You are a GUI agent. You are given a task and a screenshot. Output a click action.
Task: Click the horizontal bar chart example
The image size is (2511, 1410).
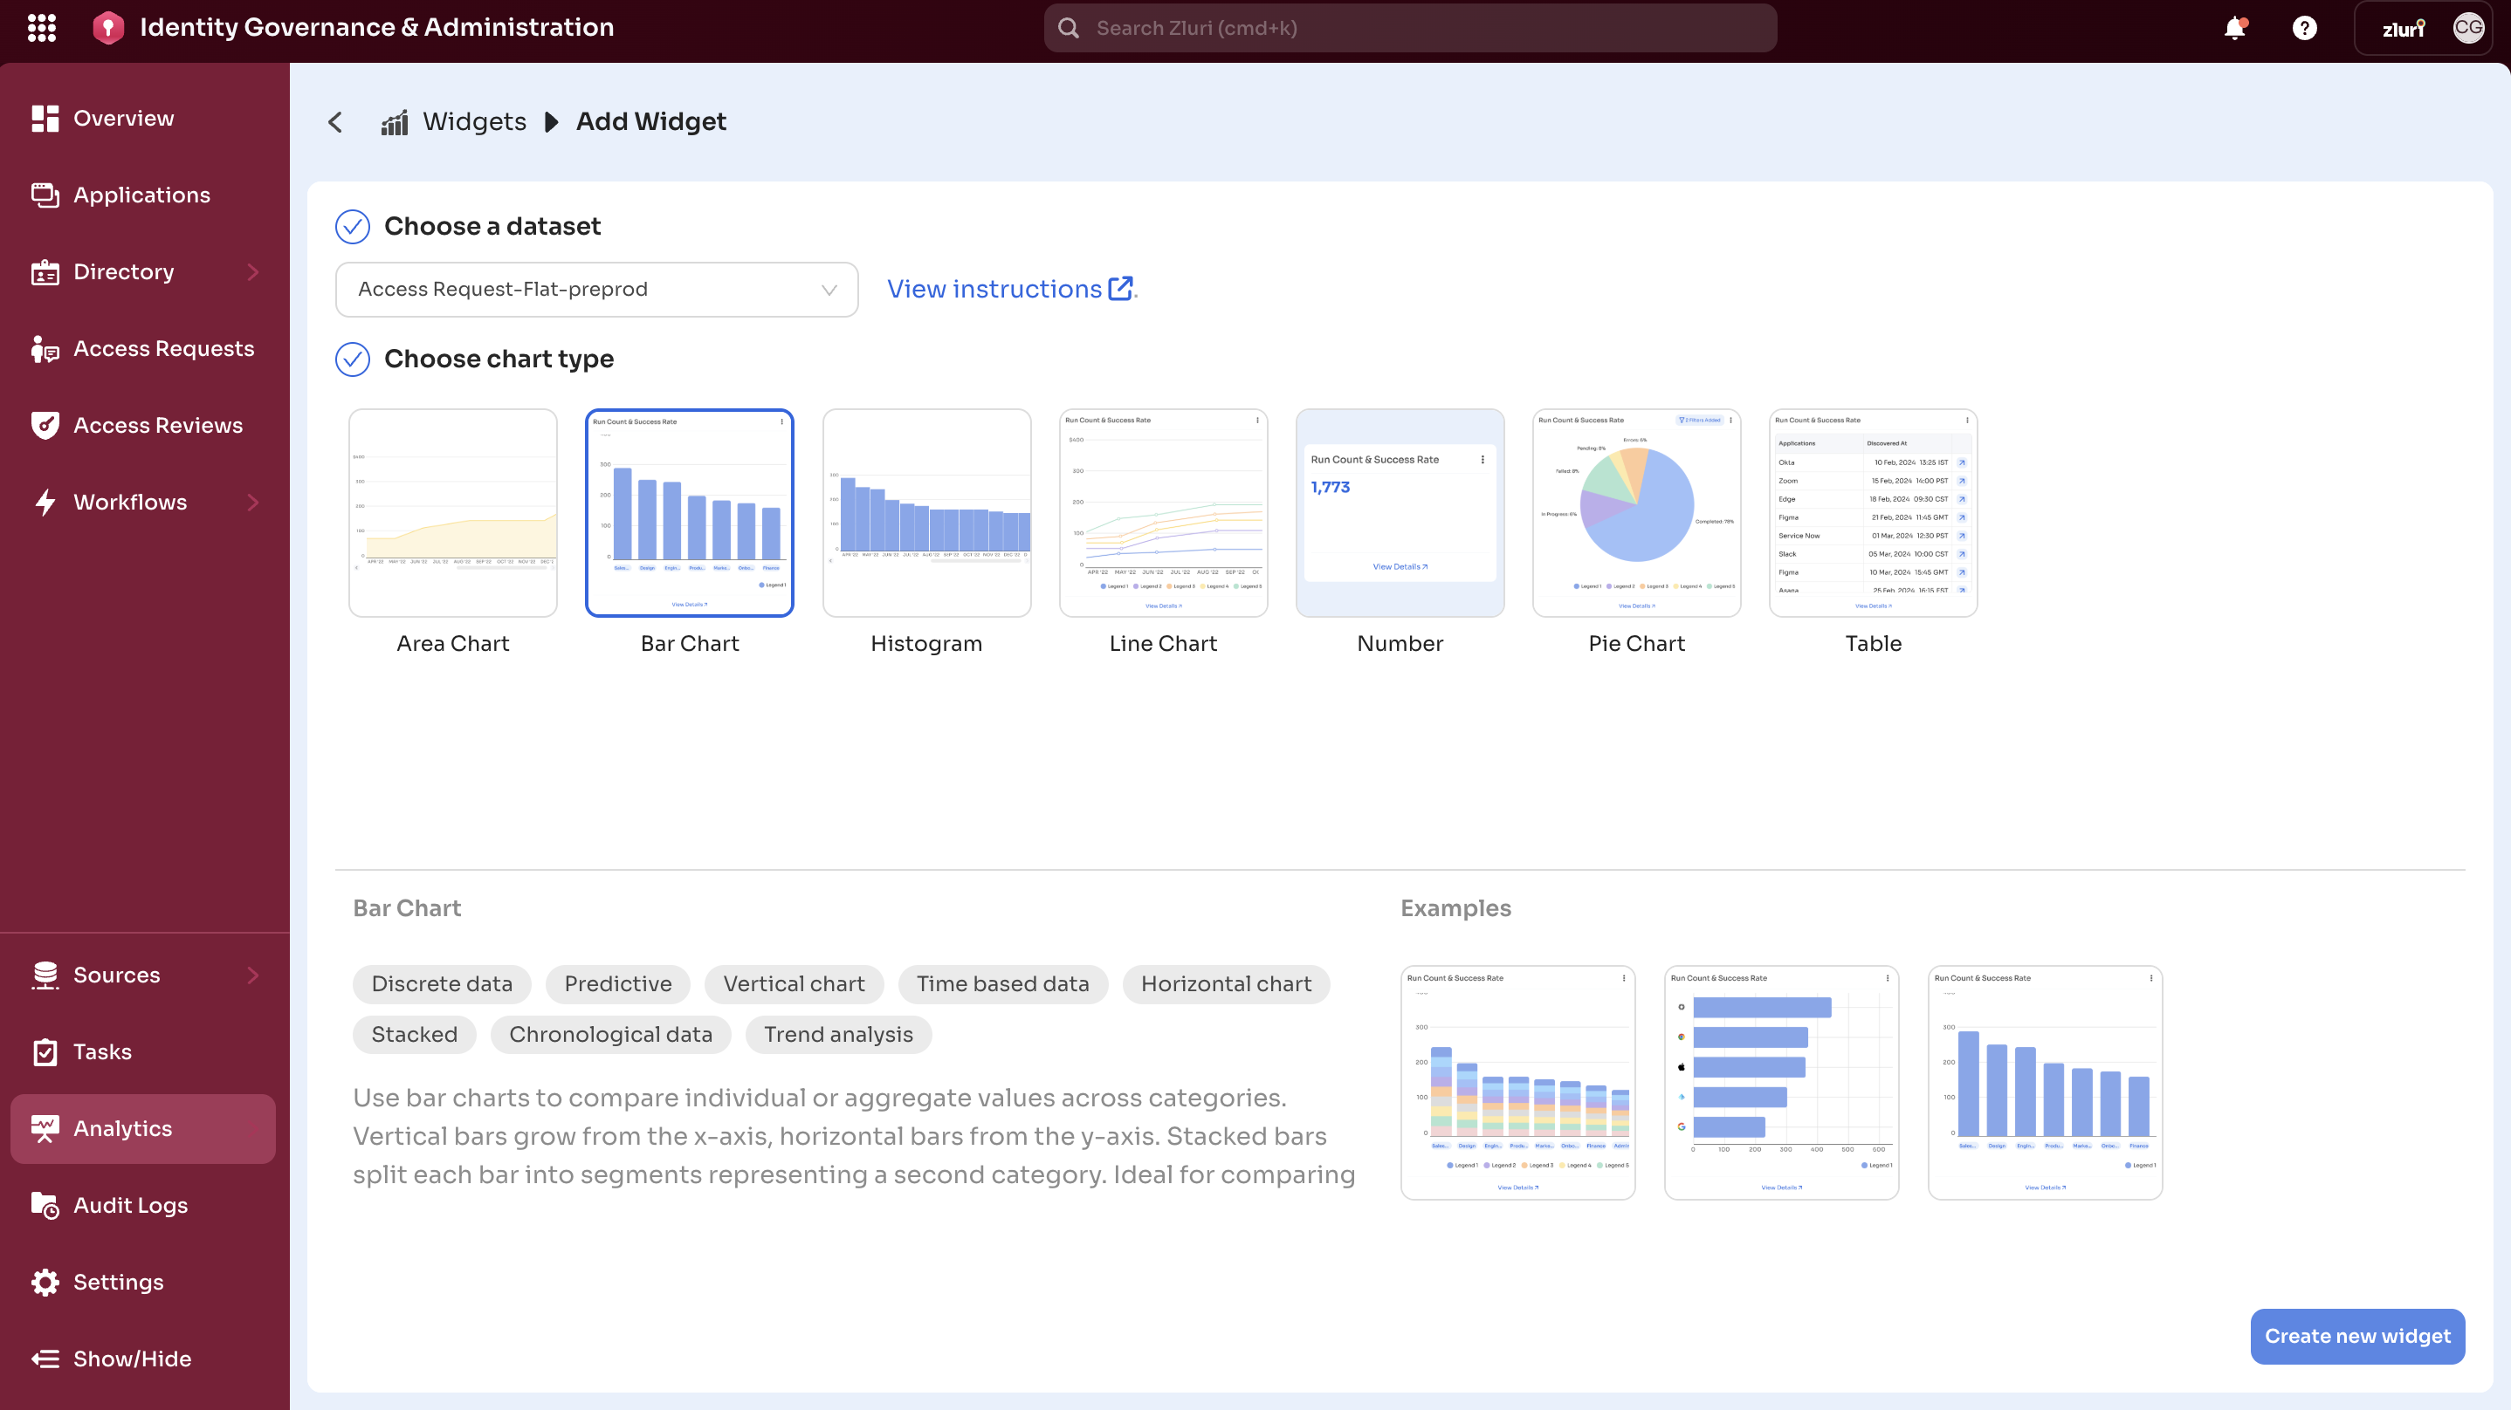(1781, 1083)
